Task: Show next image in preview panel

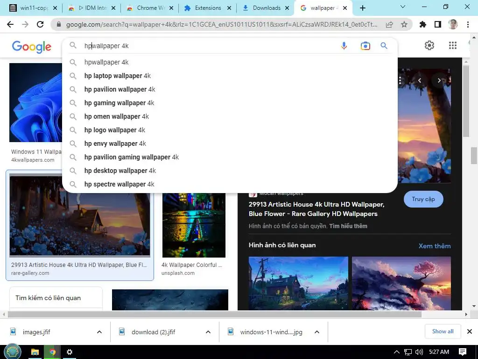Action: tap(439, 80)
